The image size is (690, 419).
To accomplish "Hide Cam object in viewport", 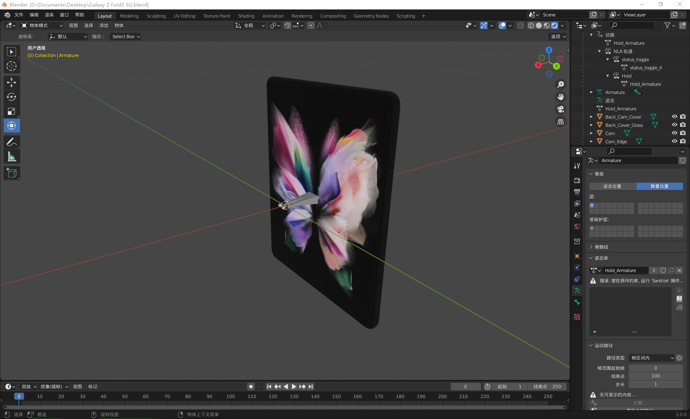I will 674,133.
